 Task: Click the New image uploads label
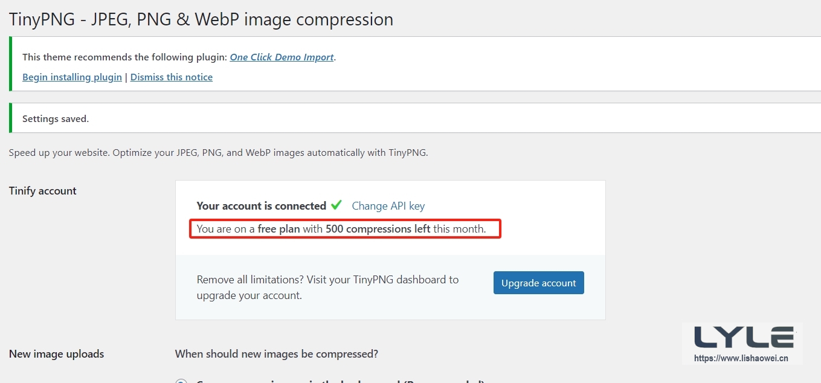[57, 354]
